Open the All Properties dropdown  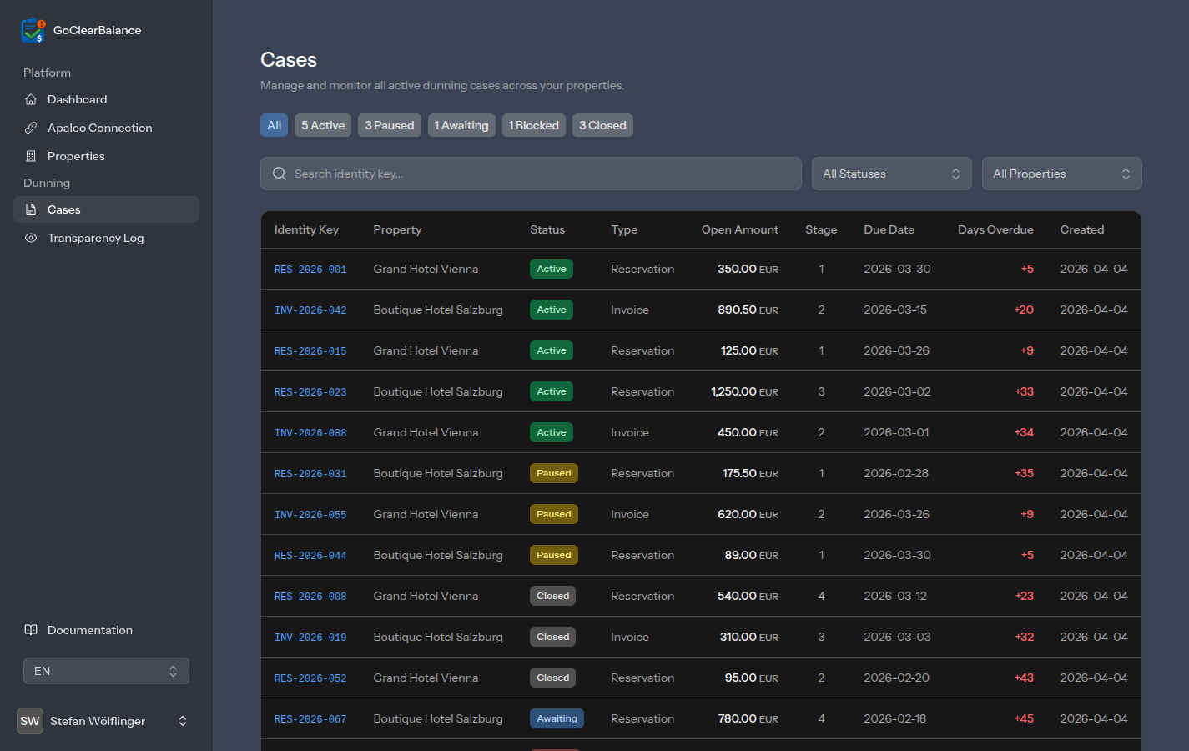(x=1061, y=174)
